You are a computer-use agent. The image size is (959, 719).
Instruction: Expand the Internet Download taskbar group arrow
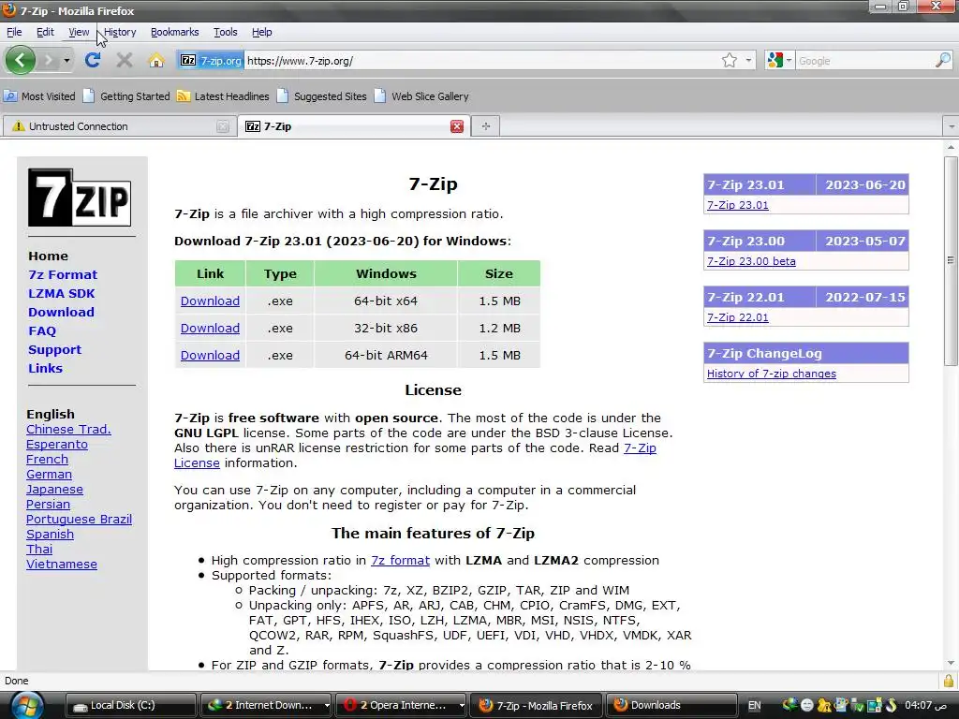pos(327,705)
